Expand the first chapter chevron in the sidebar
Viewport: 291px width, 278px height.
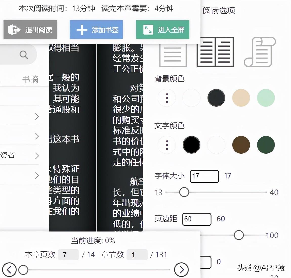point(37,117)
